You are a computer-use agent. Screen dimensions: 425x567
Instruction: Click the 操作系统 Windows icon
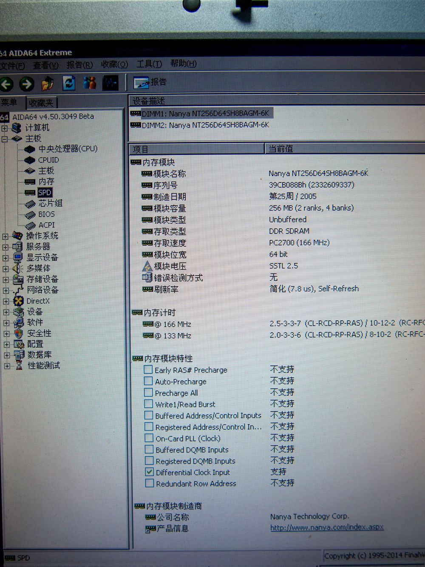coord(17,236)
